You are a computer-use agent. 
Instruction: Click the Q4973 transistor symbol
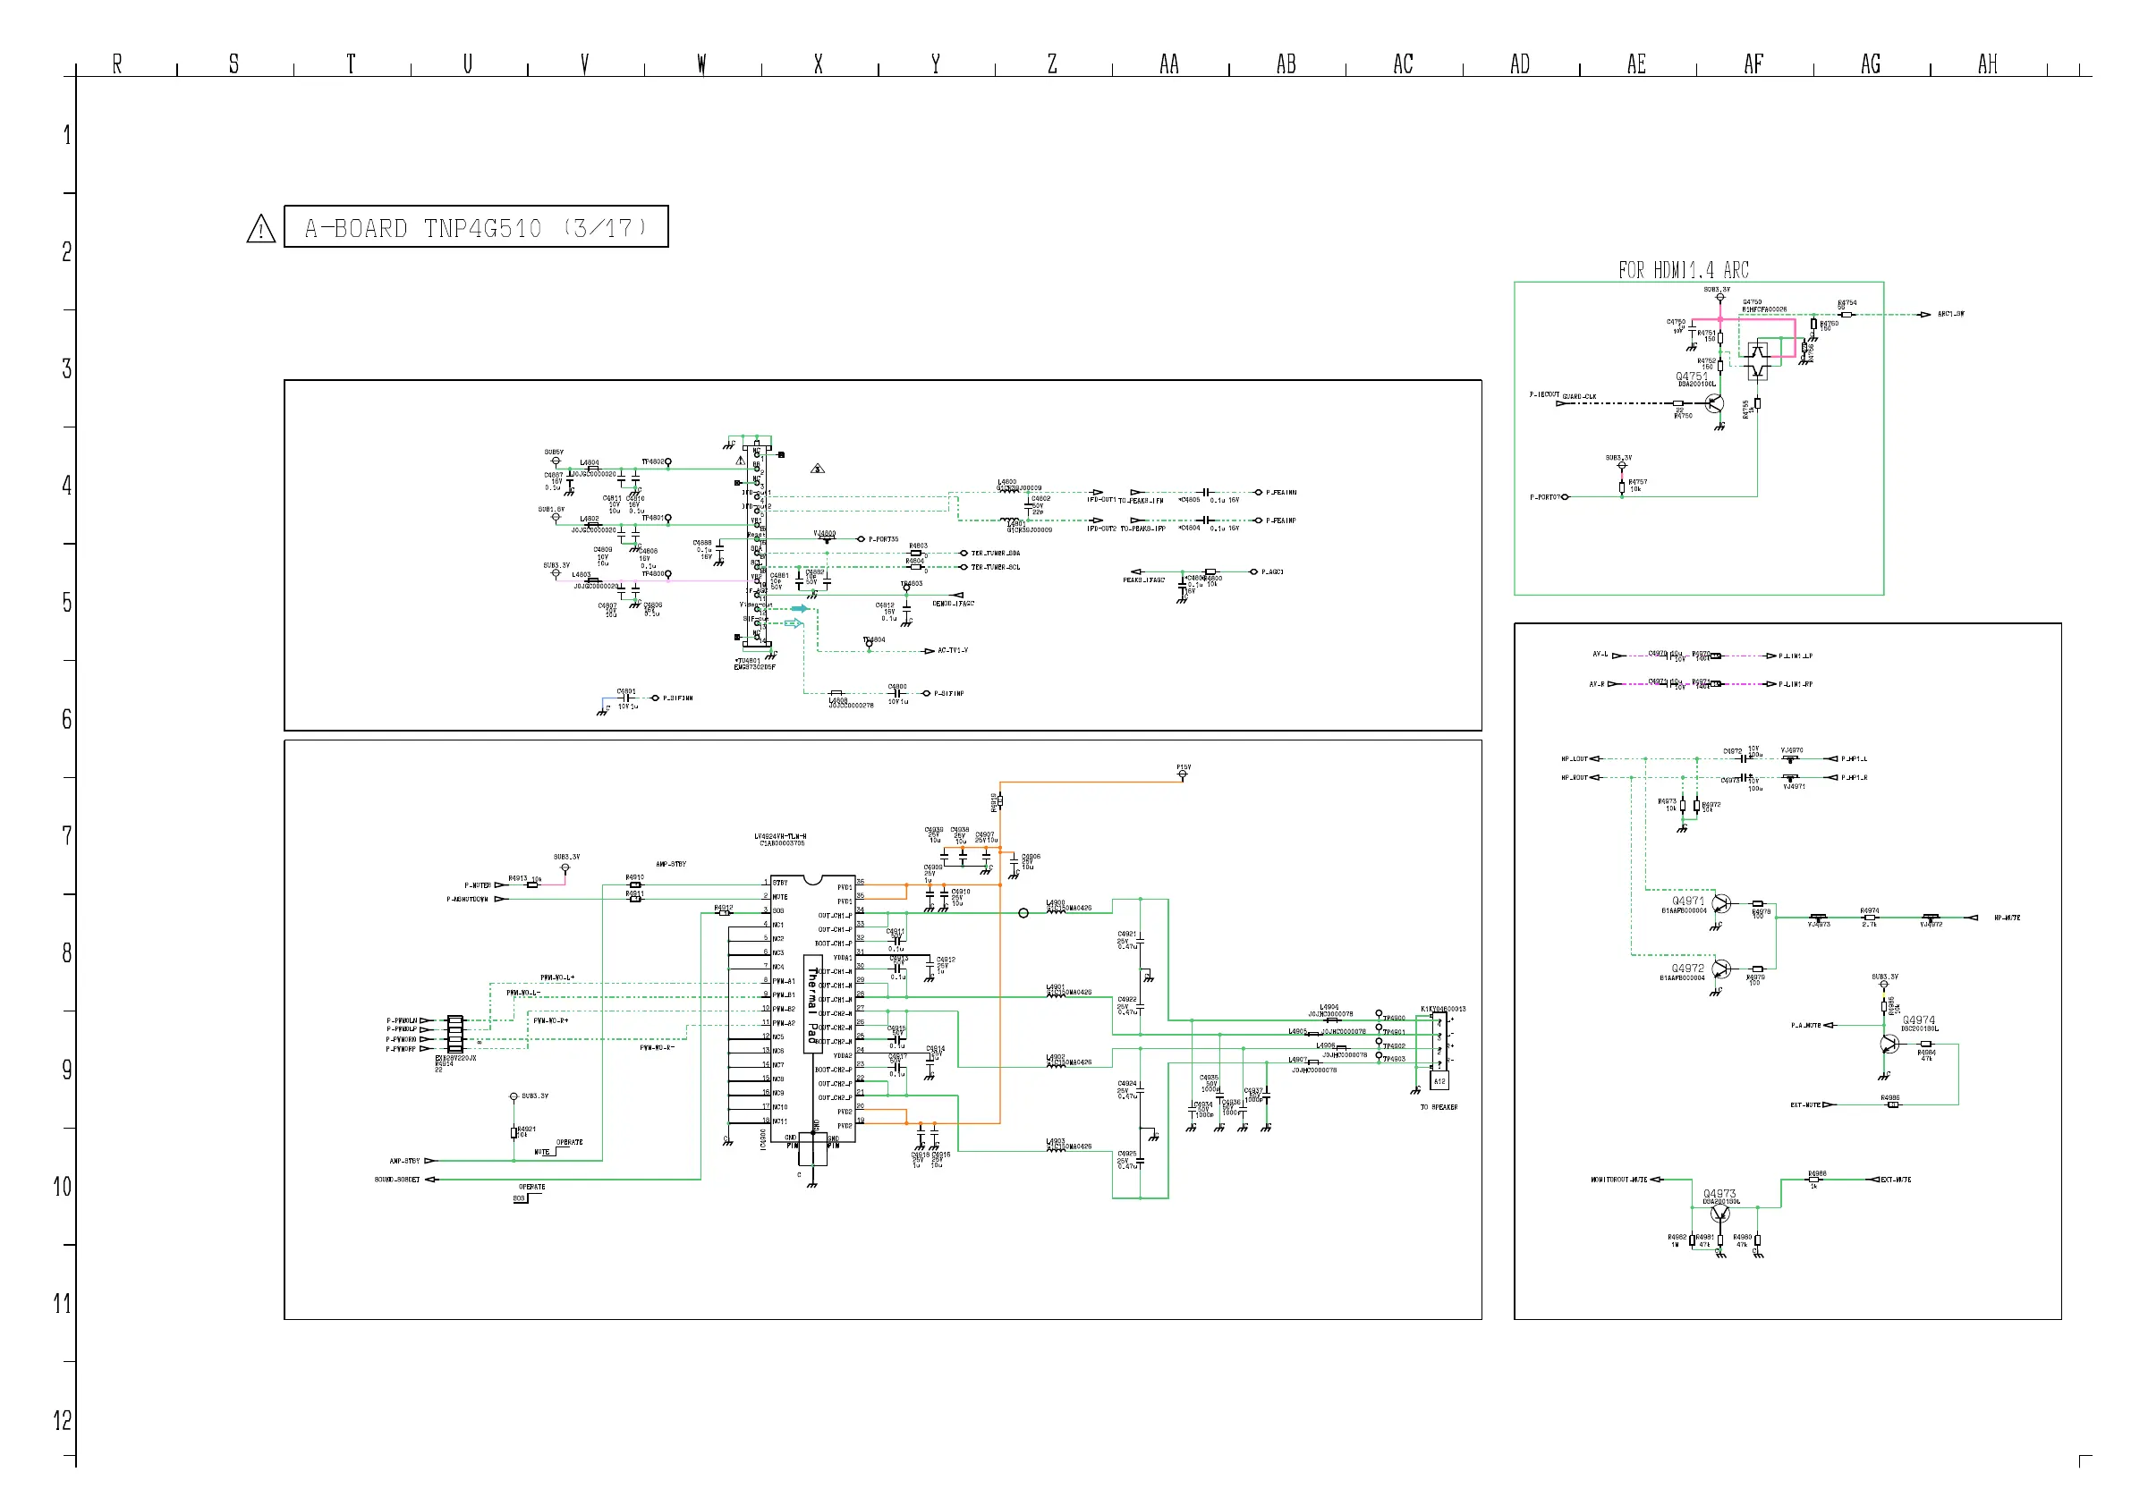tap(1719, 1214)
